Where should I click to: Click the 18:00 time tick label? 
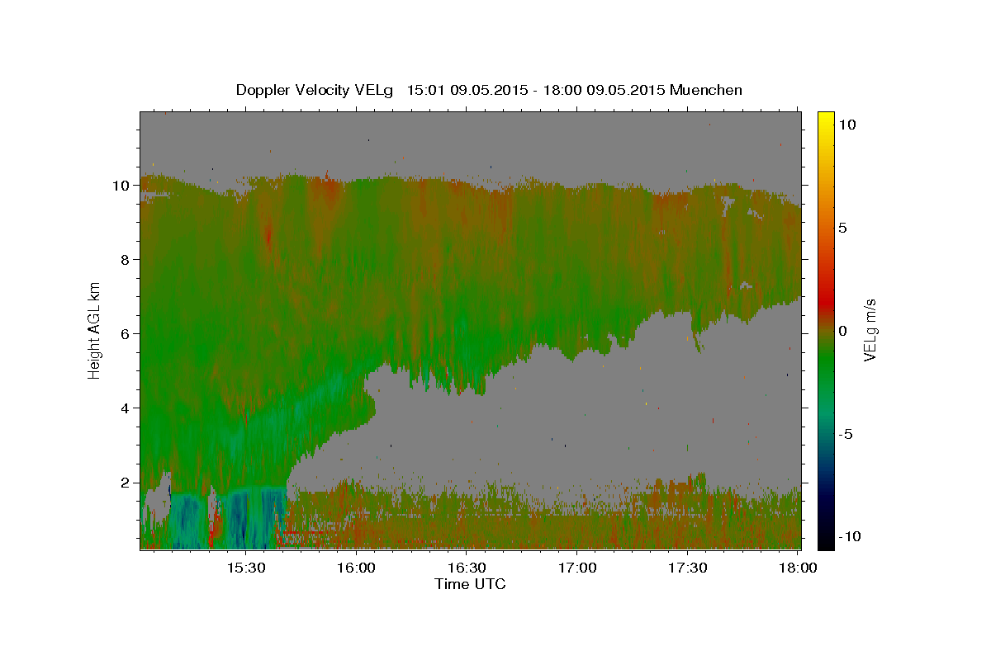point(798,568)
